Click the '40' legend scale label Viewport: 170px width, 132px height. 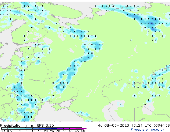pos(71,131)
